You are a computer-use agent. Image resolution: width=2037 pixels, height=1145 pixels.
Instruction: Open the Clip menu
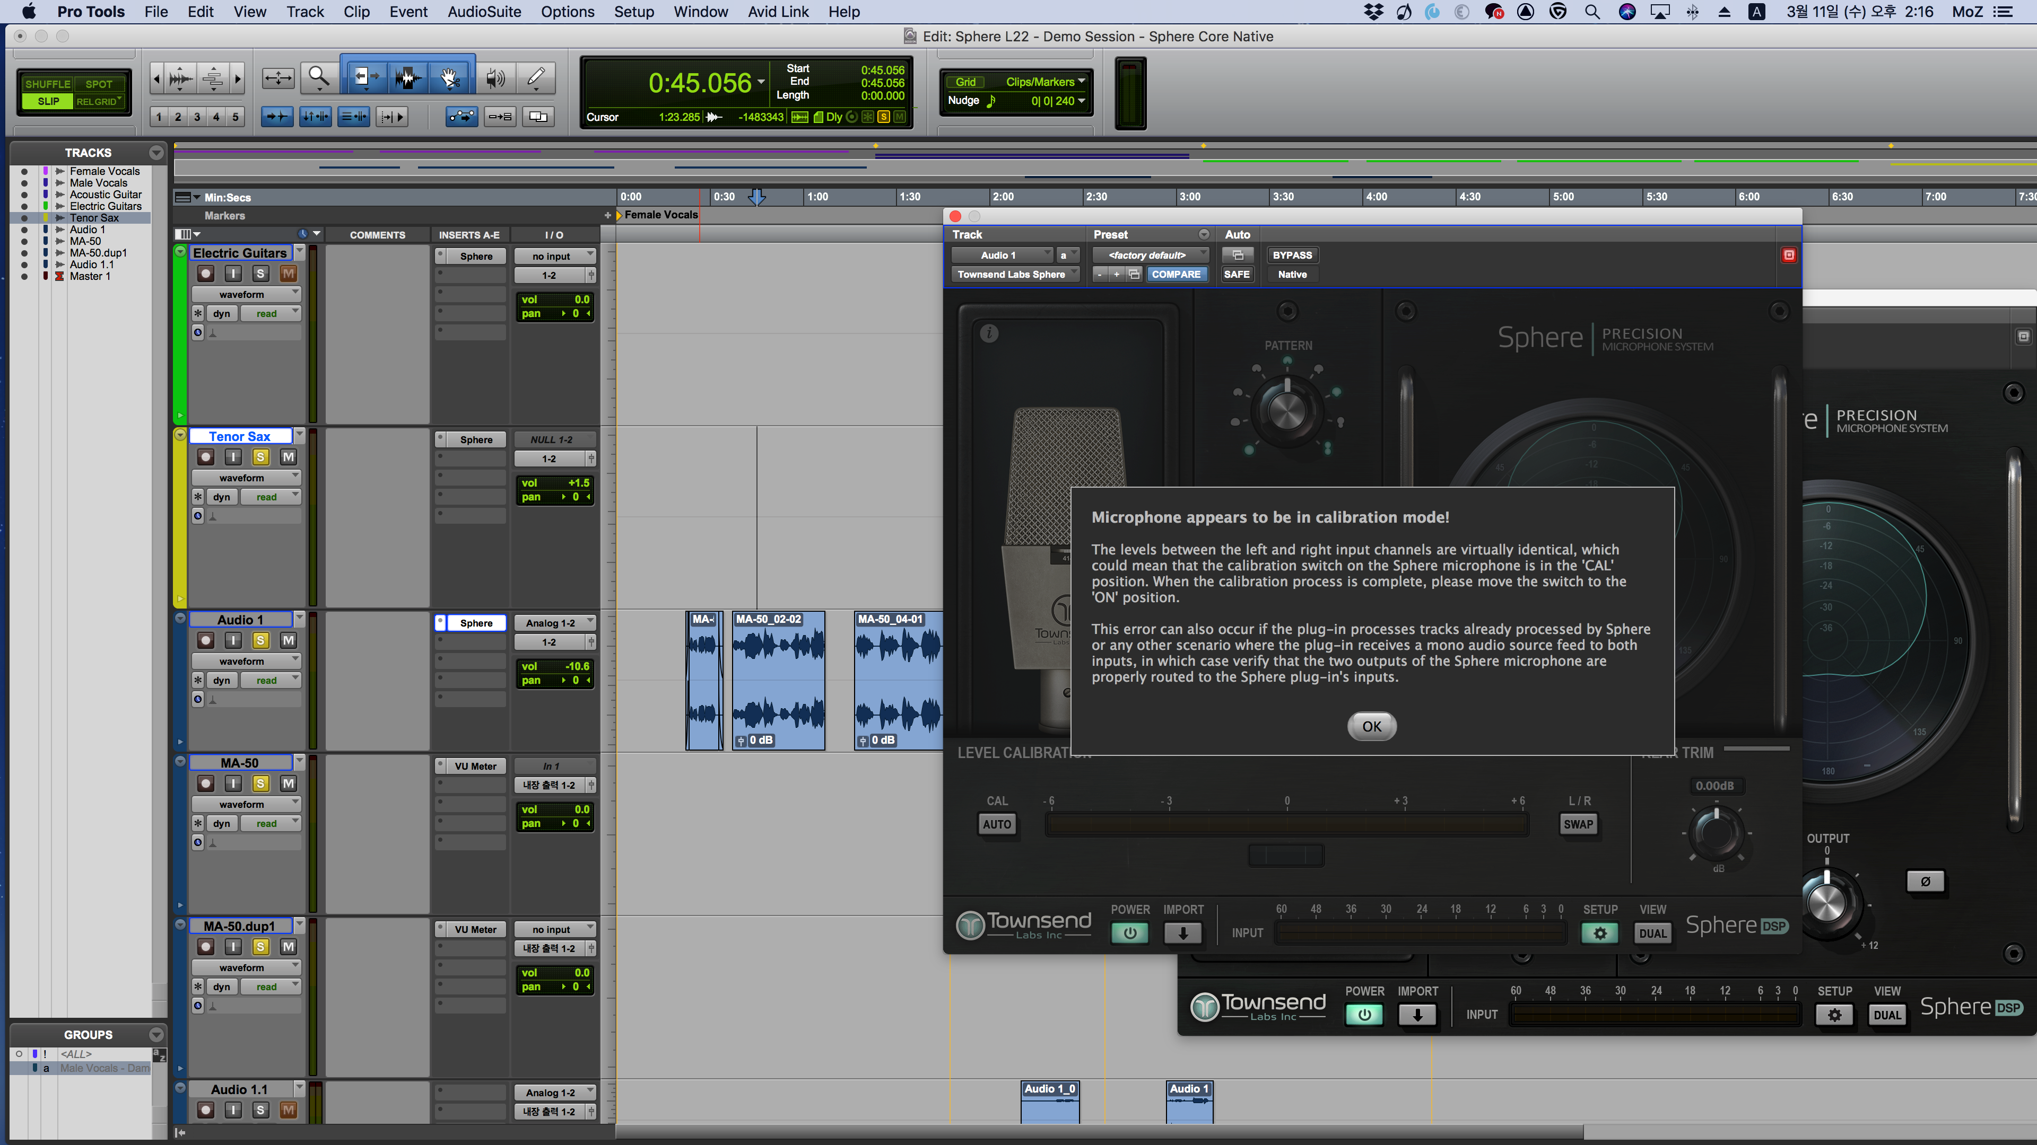tap(356, 12)
